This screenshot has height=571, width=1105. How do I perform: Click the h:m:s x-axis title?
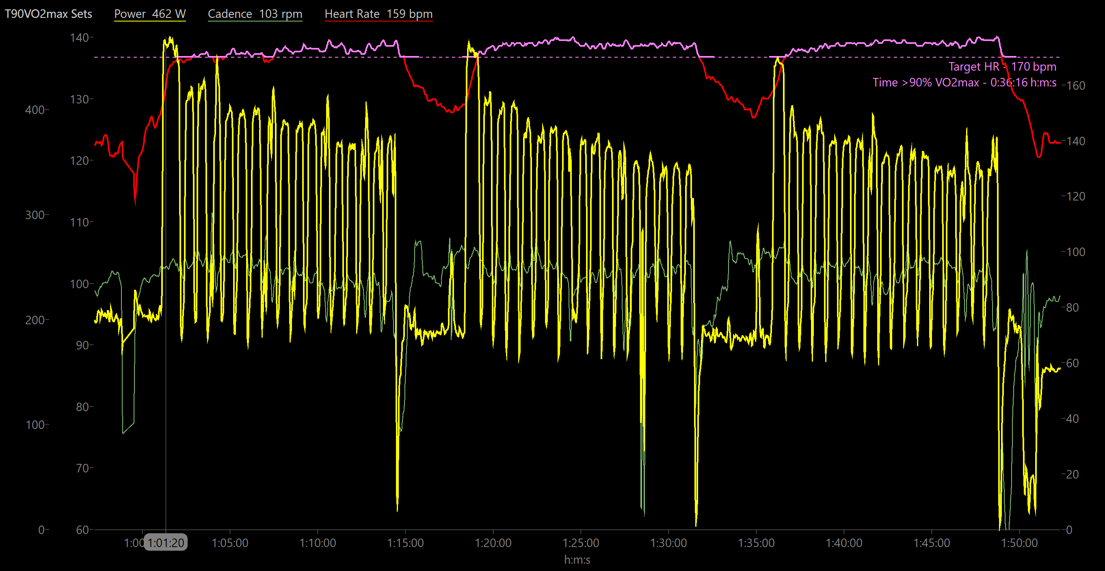coord(577,560)
